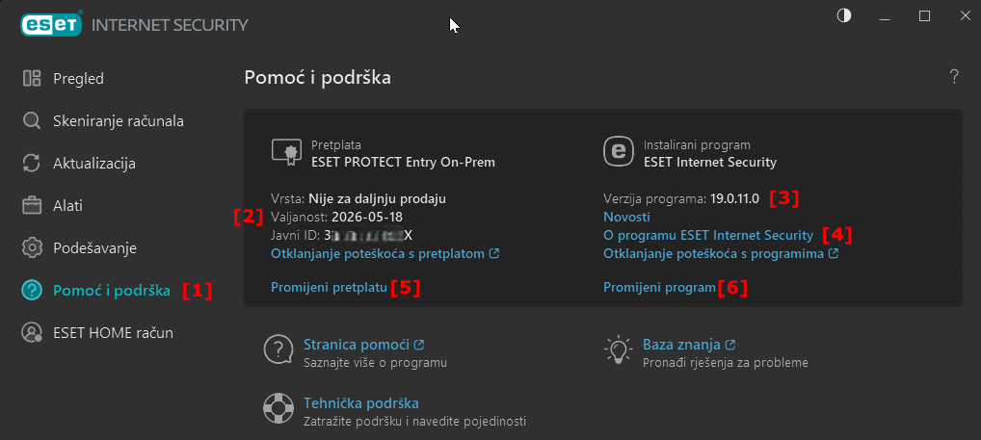The image size is (981, 440).
Task: Click O programu ESET Internet Security link
Action: click(707, 235)
